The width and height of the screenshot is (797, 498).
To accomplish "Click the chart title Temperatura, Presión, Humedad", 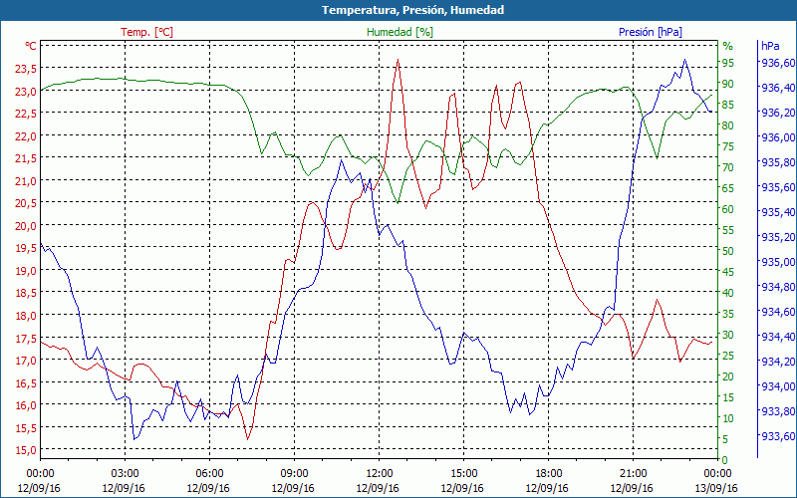I will pos(412,10).
